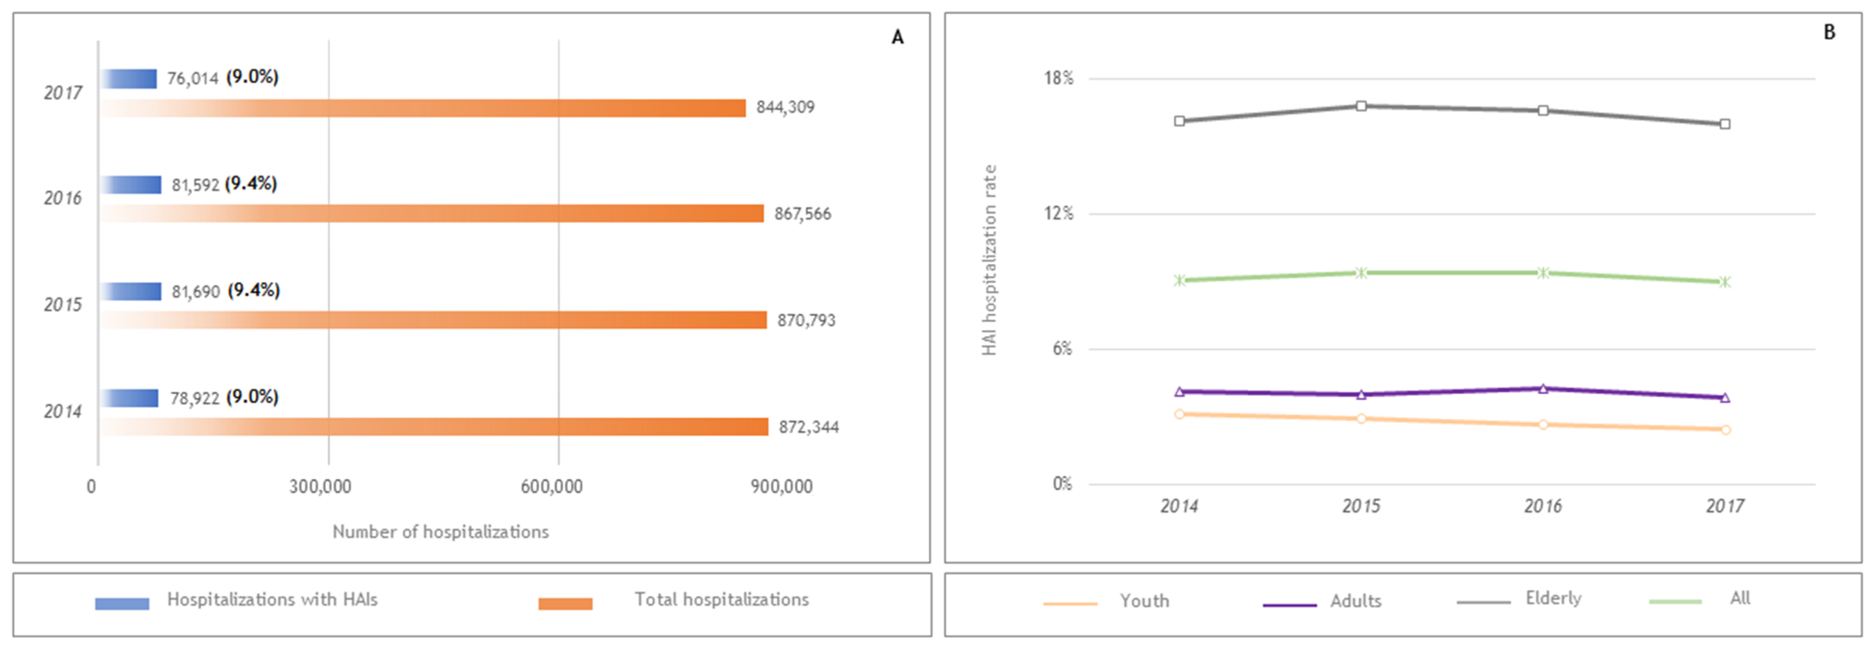Select the All star marker at 2015
This screenshot has height=651, width=1875.
(1361, 273)
